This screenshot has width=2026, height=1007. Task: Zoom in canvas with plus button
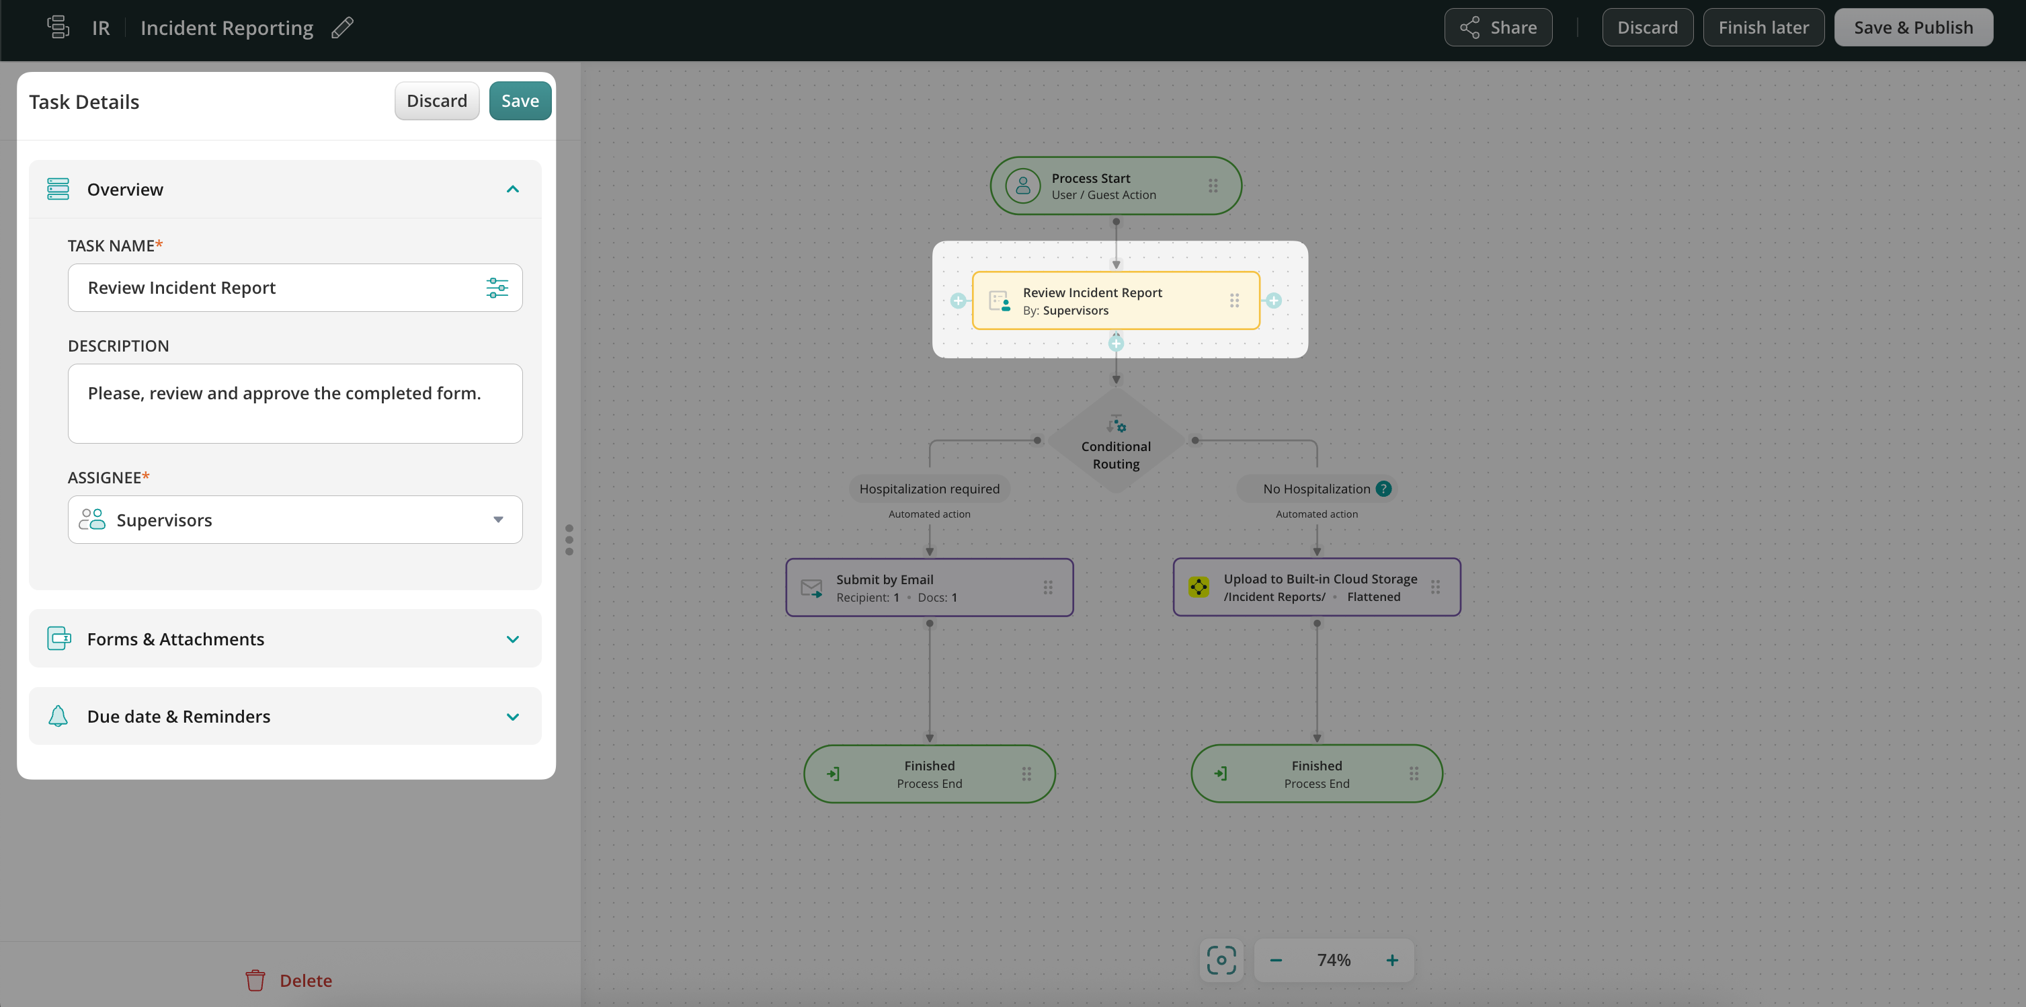point(1392,960)
